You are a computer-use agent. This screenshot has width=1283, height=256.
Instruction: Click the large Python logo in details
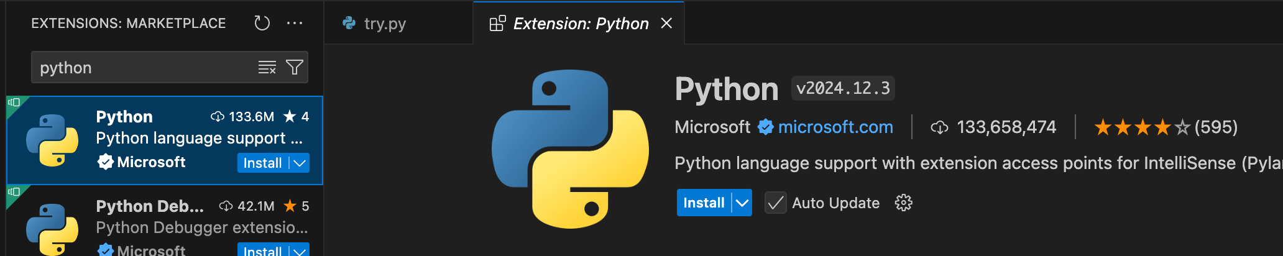click(x=570, y=149)
